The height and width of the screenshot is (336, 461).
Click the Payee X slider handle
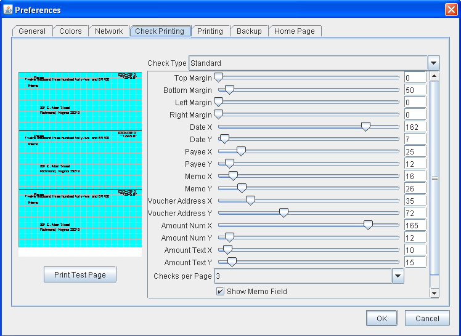(x=241, y=151)
